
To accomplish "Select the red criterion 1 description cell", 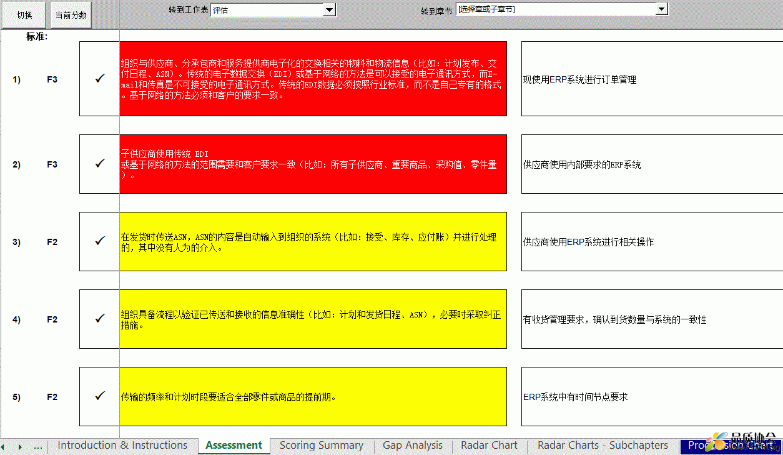I will pos(313,79).
